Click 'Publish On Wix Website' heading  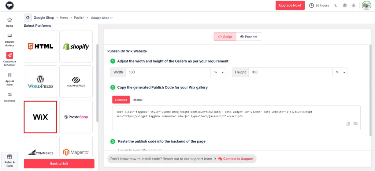pyautogui.click(x=127, y=51)
